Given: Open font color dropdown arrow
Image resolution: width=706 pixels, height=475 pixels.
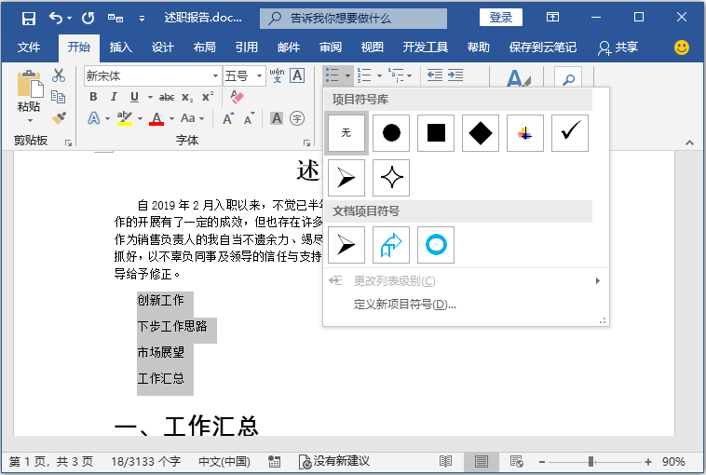Looking at the screenshot, I should [x=171, y=119].
